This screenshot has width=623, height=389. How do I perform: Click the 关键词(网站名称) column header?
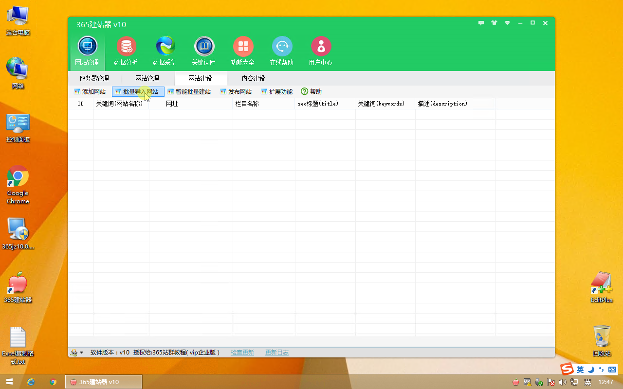coord(121,104)
